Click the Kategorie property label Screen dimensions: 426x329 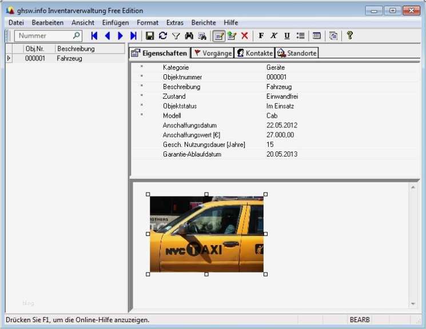(176, 67)
